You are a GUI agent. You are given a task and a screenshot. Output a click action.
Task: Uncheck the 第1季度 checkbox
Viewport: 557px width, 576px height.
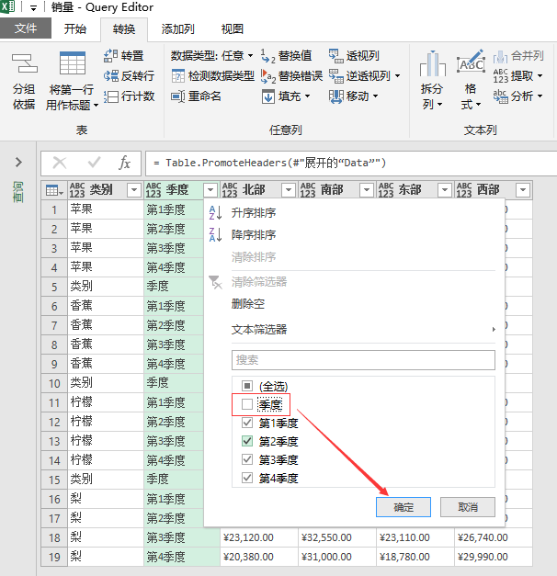247,423
